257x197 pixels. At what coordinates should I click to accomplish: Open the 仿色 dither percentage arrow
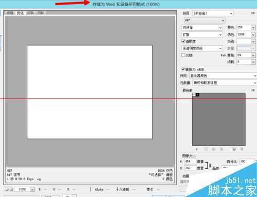tap(253, 34)
